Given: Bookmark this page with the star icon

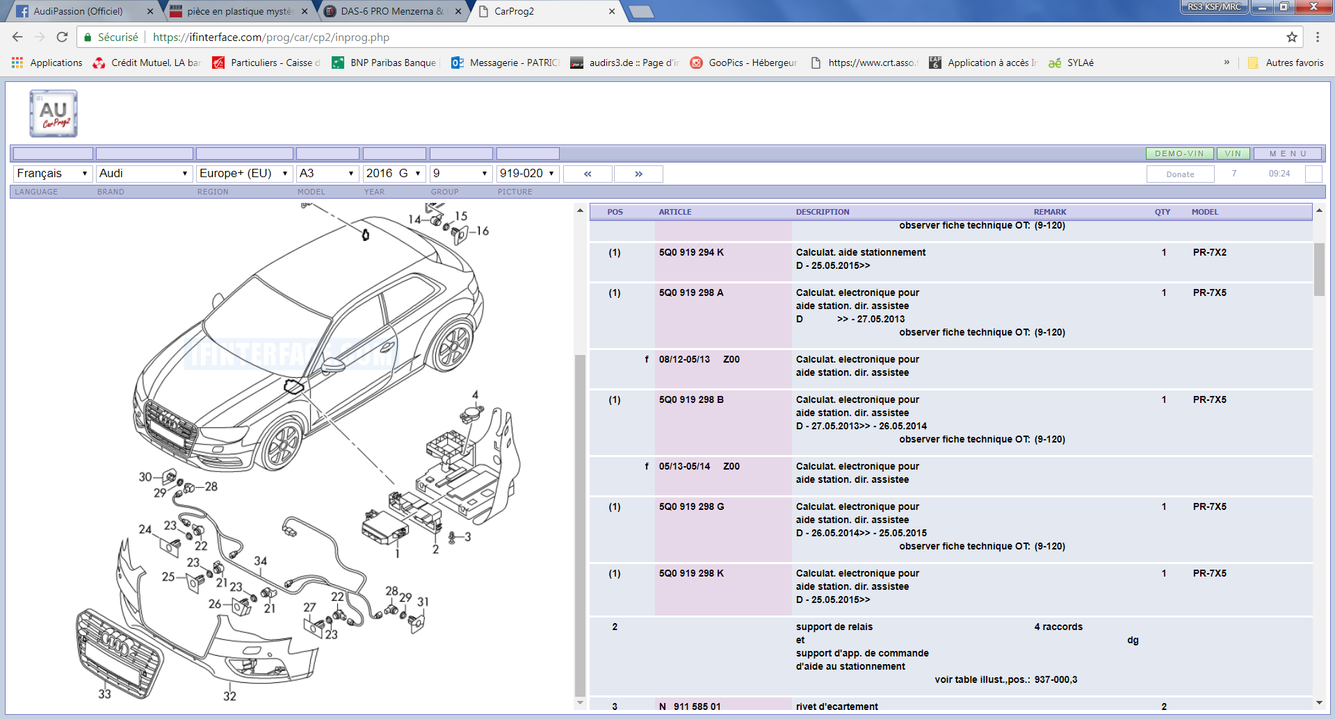Looking at the screenshot, I should tap(1292, 38).
